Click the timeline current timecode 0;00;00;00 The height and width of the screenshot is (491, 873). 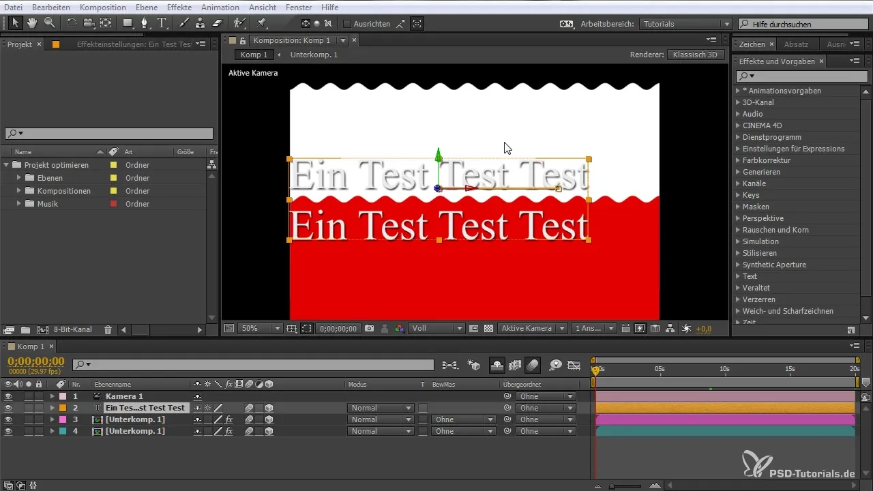click(x=35, y=361)
